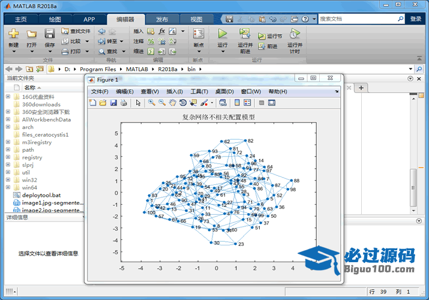Open the 比较 dropdown arrow
429x300 pixels.
point(87,41)
